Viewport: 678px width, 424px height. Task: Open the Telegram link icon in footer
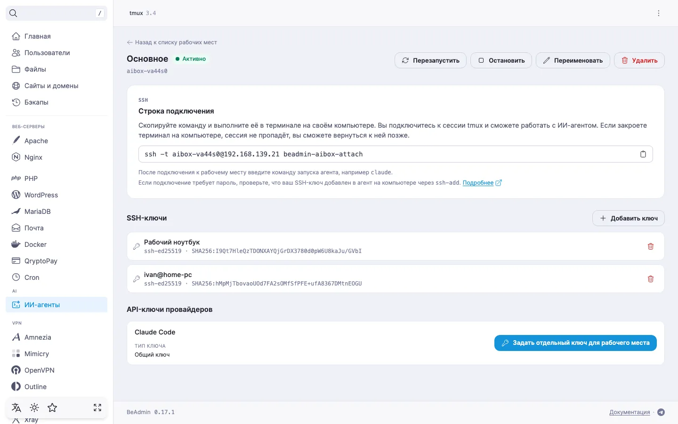click(661, 412)
